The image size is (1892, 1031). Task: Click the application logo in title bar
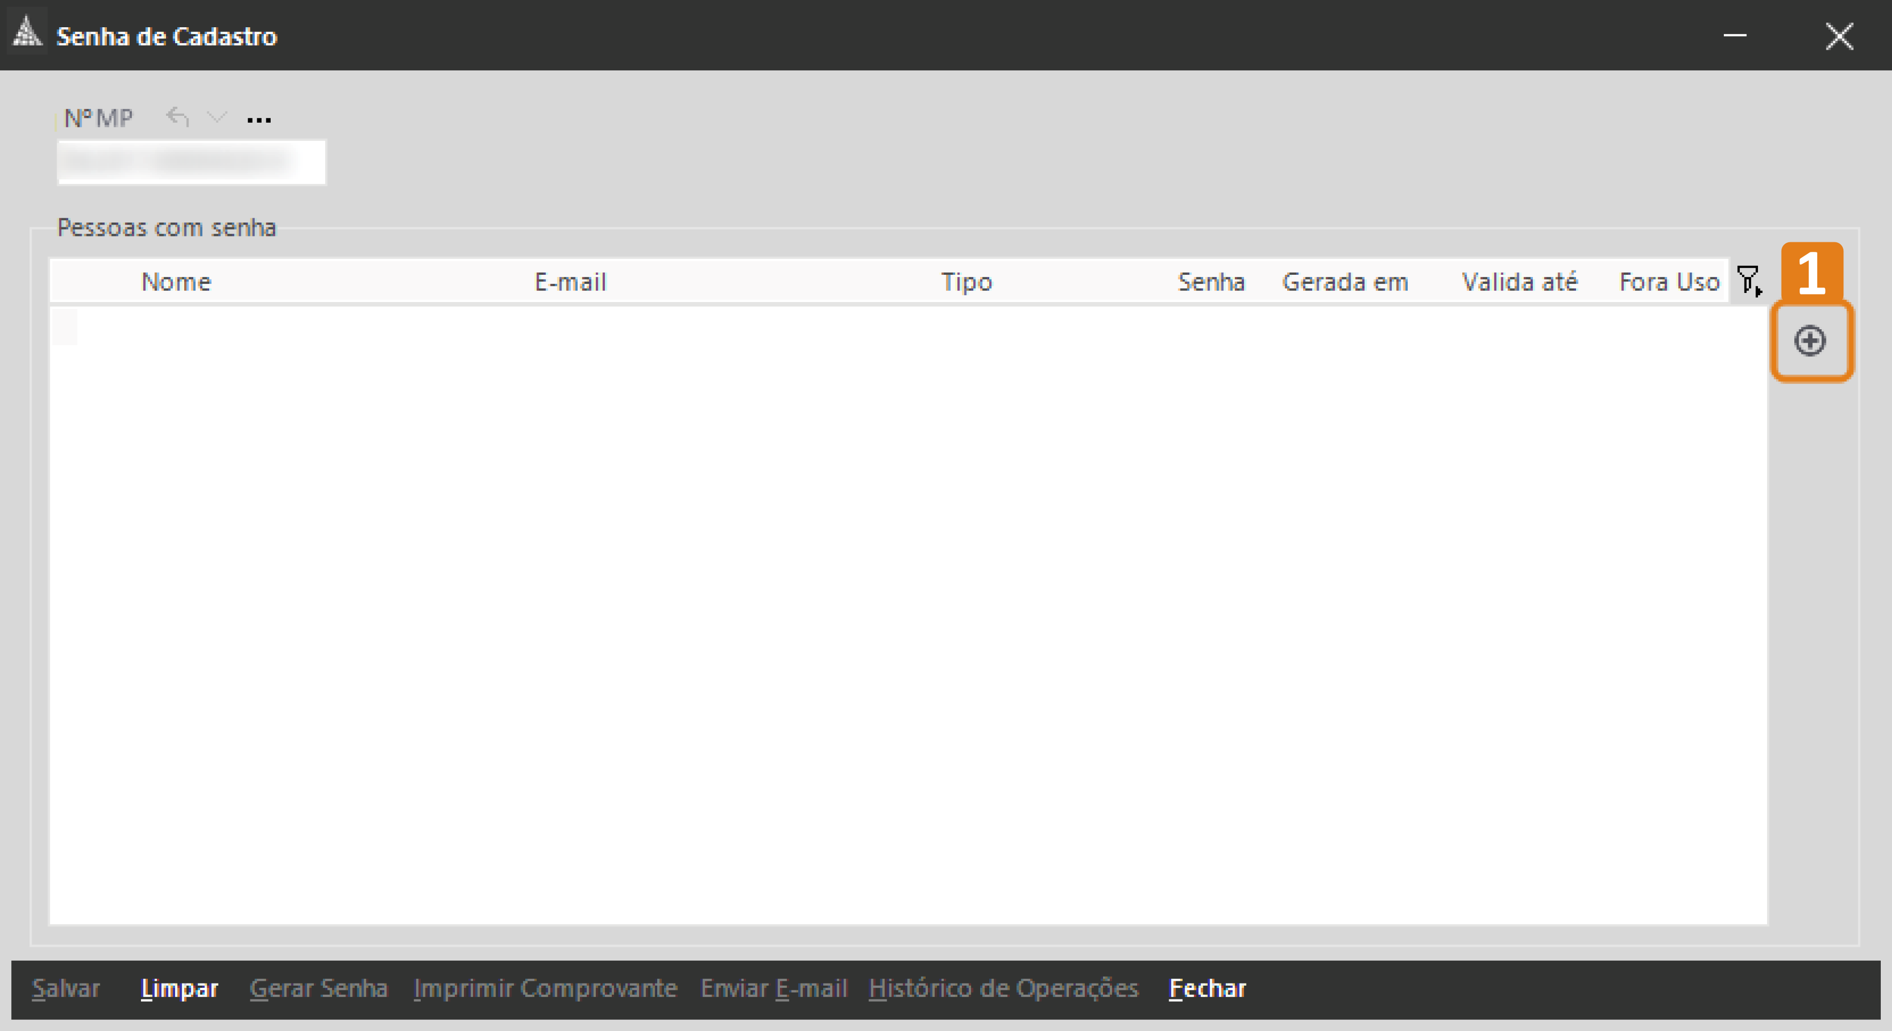point(28,34)
